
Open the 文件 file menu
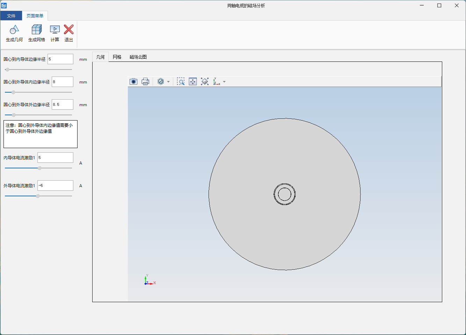pyautogui.click(x=11, y=16)
